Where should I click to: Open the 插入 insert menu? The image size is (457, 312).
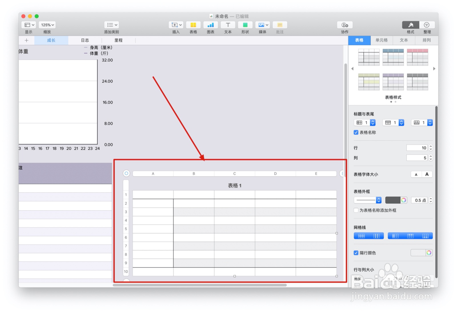176,25
